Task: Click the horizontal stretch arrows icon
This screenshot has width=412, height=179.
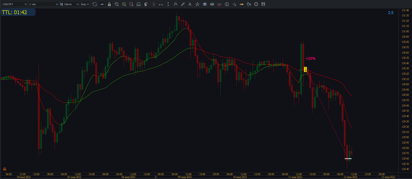Action: point(161,4)
